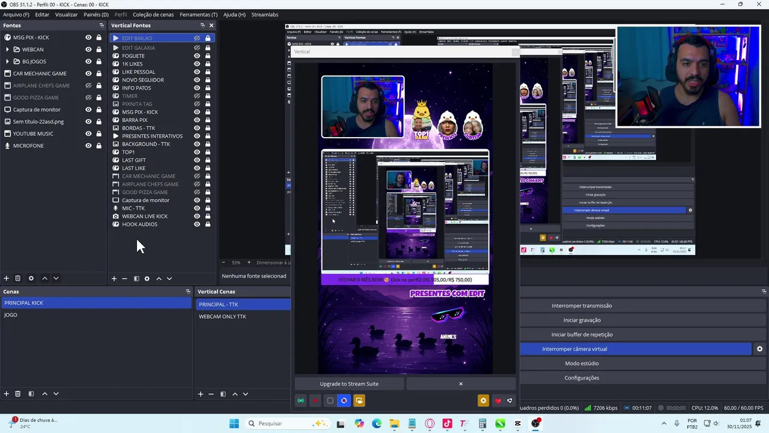
Task: Move vertical source down with chevron
Action: coord(169,278)
